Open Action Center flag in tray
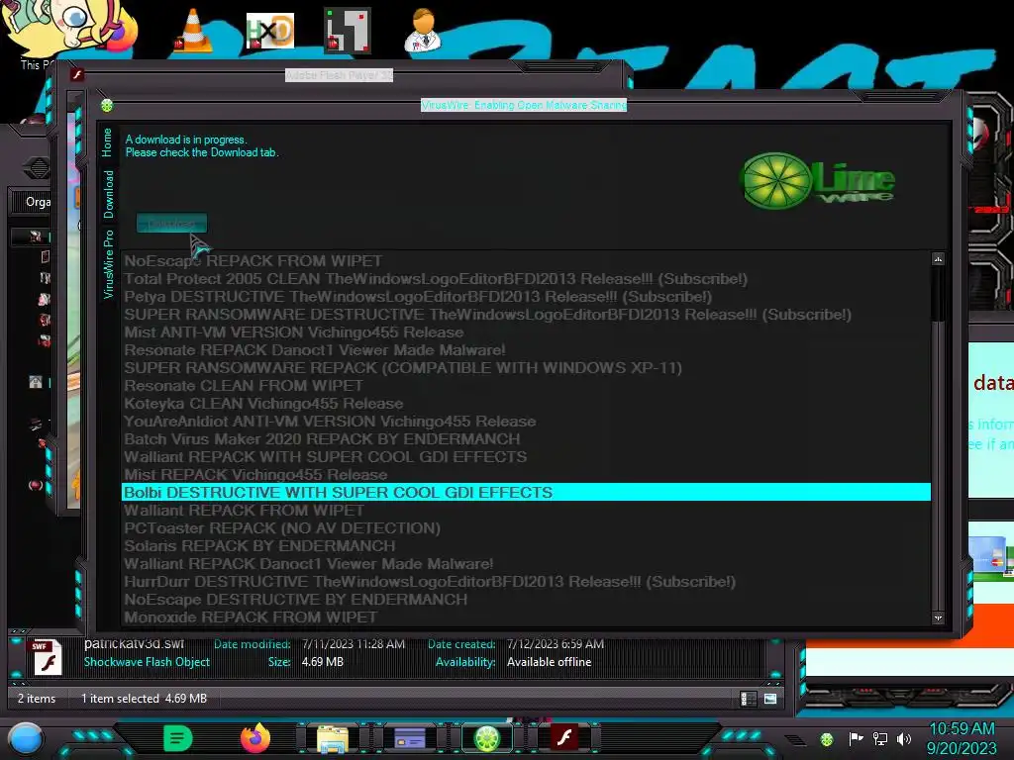Image resolution: width=1014 pixels, height=760 pixels. coord(856,738)
